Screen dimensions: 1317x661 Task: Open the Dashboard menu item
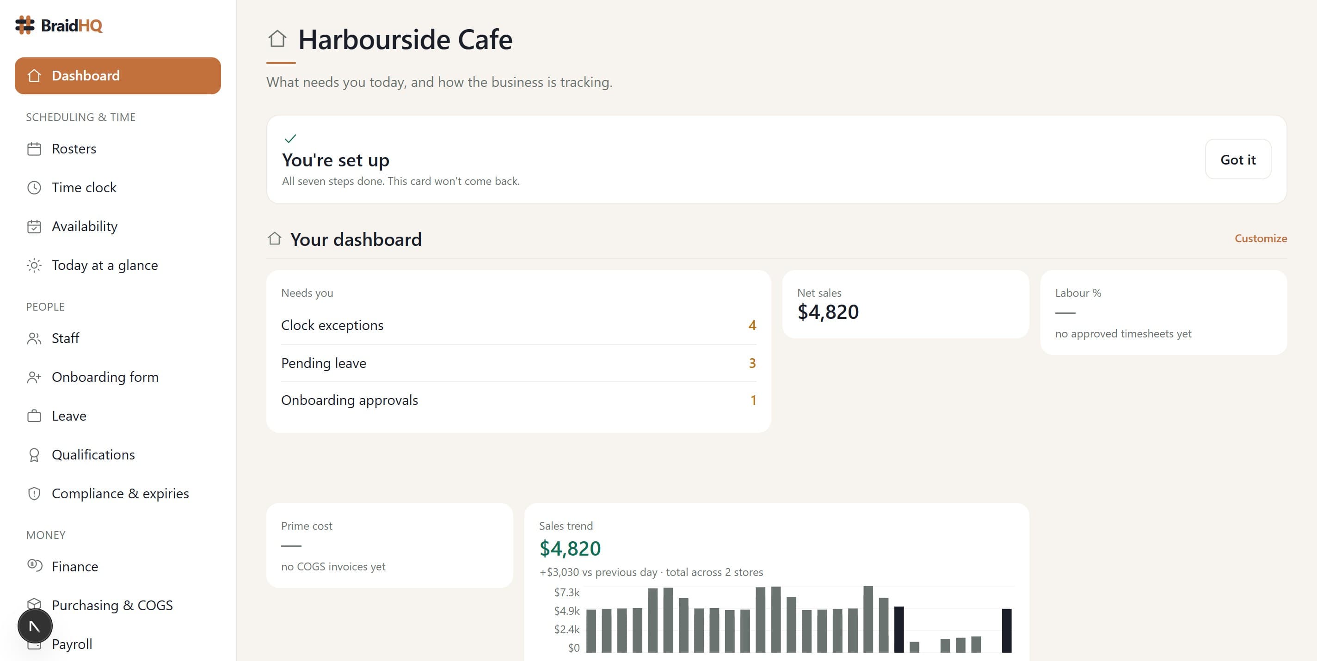pos(117,76)
